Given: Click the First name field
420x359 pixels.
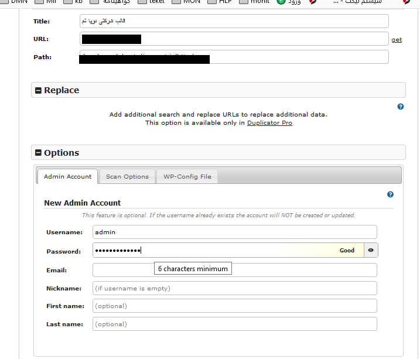Looking at the screenshot, I should 234,306.
